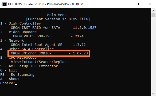Click the empty scrollbar track below thumb
This screenshot has width=156, height=96.
(x=153, y=54)
